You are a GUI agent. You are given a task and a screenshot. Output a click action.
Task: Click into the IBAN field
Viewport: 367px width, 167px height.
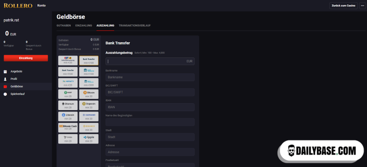pyautogui.click(x=150, y=107)
